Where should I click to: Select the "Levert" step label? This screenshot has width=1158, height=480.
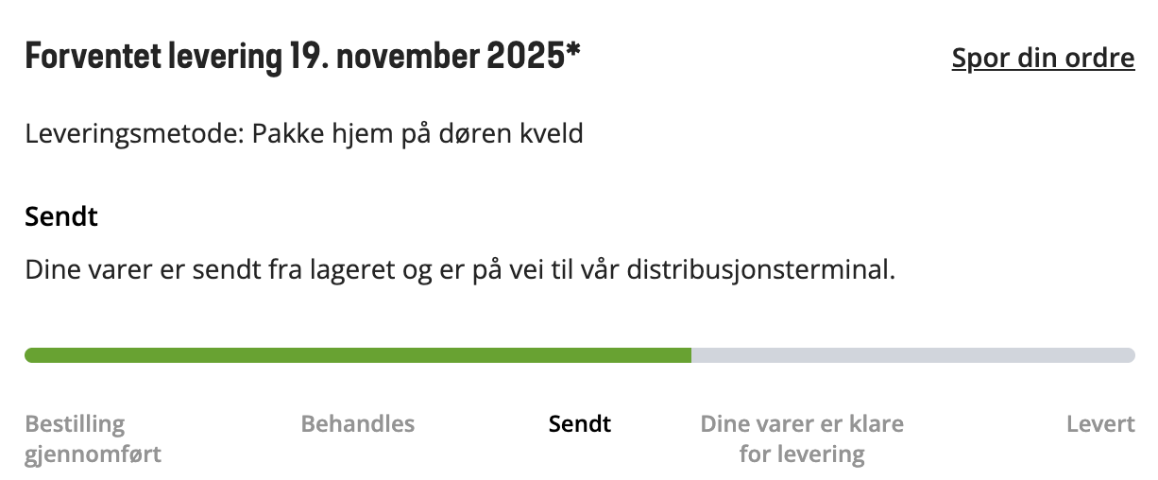click(1100, 423)
